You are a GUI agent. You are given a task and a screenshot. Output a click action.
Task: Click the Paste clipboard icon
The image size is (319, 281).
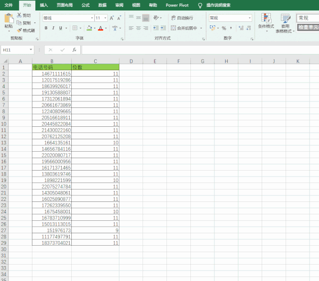9,18
